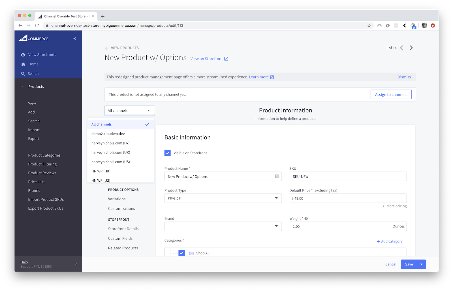Open the Save button dropdown arrow
The image size is (453, 291).
pos(421,264)
